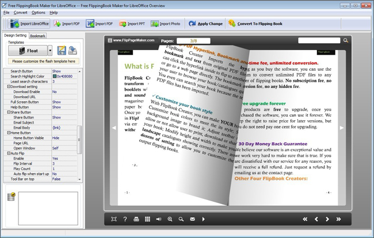
Task: Collapse the Download setting group
Action: click(9, 86)
